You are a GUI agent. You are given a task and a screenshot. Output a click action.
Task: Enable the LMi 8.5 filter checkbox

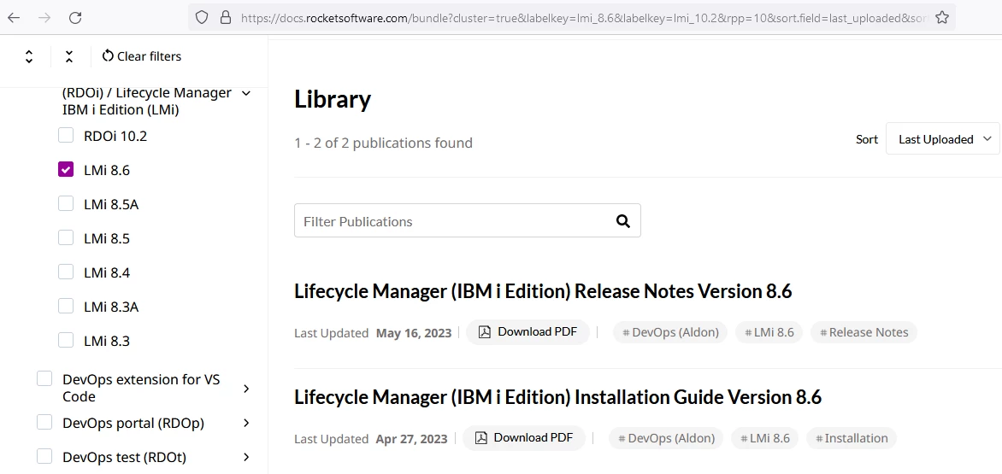pyautogui.click(x=66, y=238)
